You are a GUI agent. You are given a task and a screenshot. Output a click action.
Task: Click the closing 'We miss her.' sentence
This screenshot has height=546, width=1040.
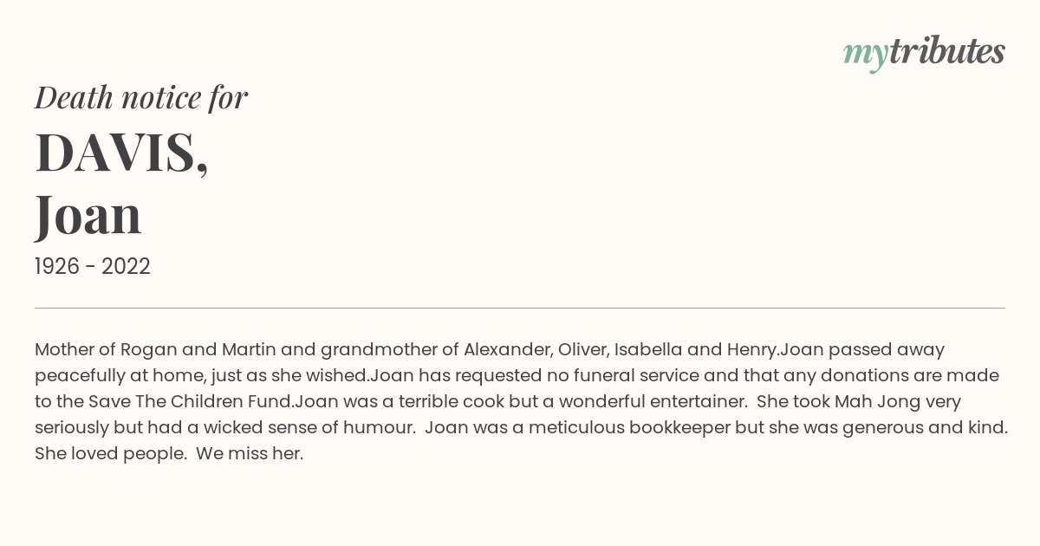250,454
